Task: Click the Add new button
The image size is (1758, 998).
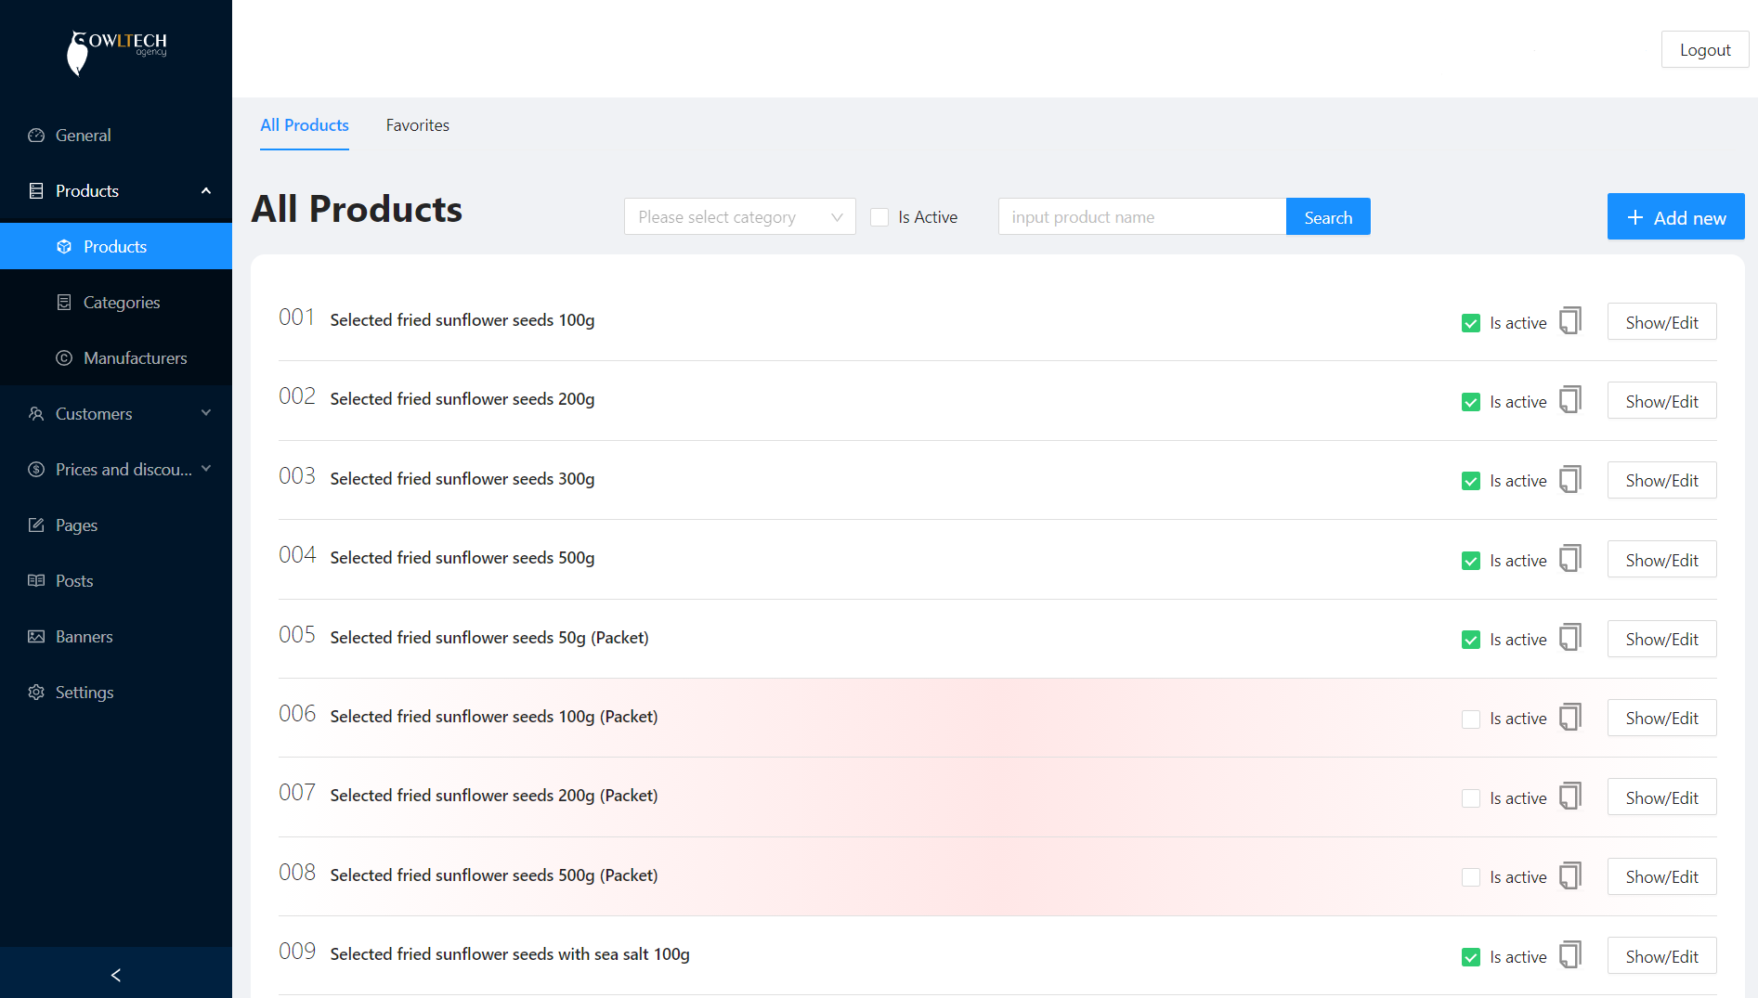Action: tap(1675, 217)
